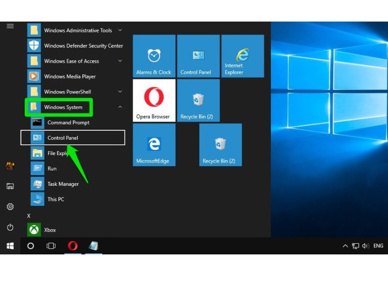
Task: Click Windows Administrative Tools folder label
Action: click(x=78, y=30)
